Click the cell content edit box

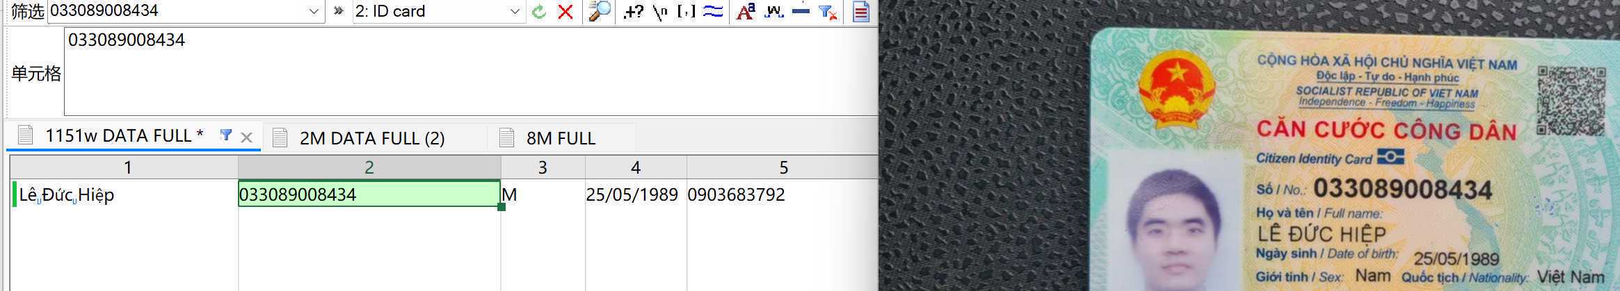[x=470, y=72]
